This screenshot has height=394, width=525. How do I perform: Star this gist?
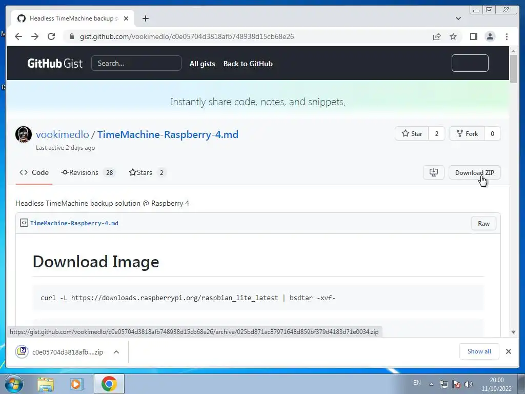click(412, 134)
